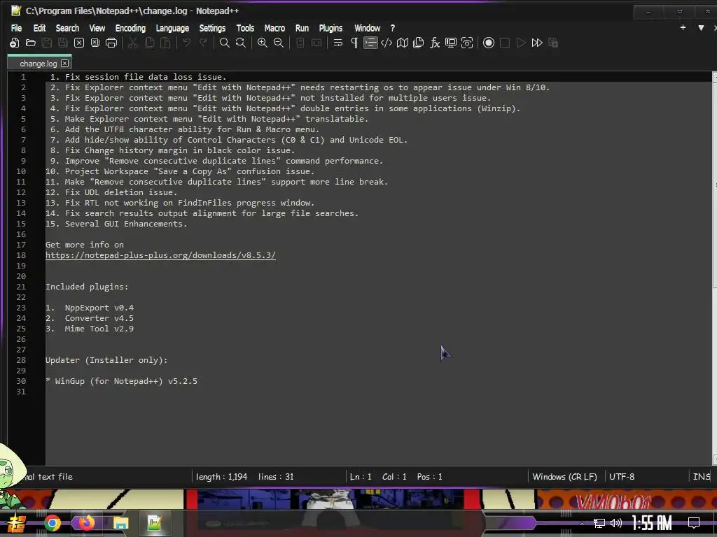Click the Folder as Workspace monitor icon

click(x=451, y=43)
